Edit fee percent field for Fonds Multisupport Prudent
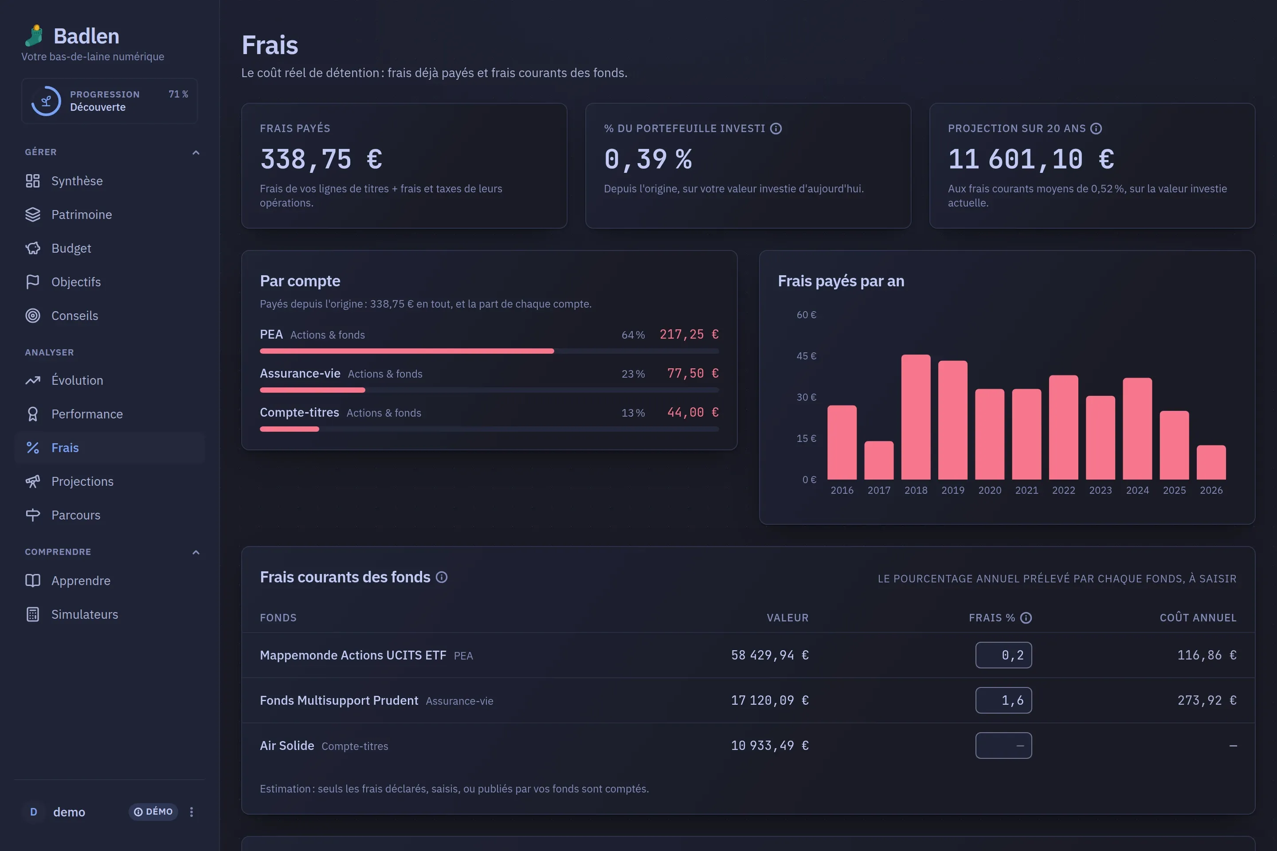This screenshot has width=1277, height=851. 1003,700
